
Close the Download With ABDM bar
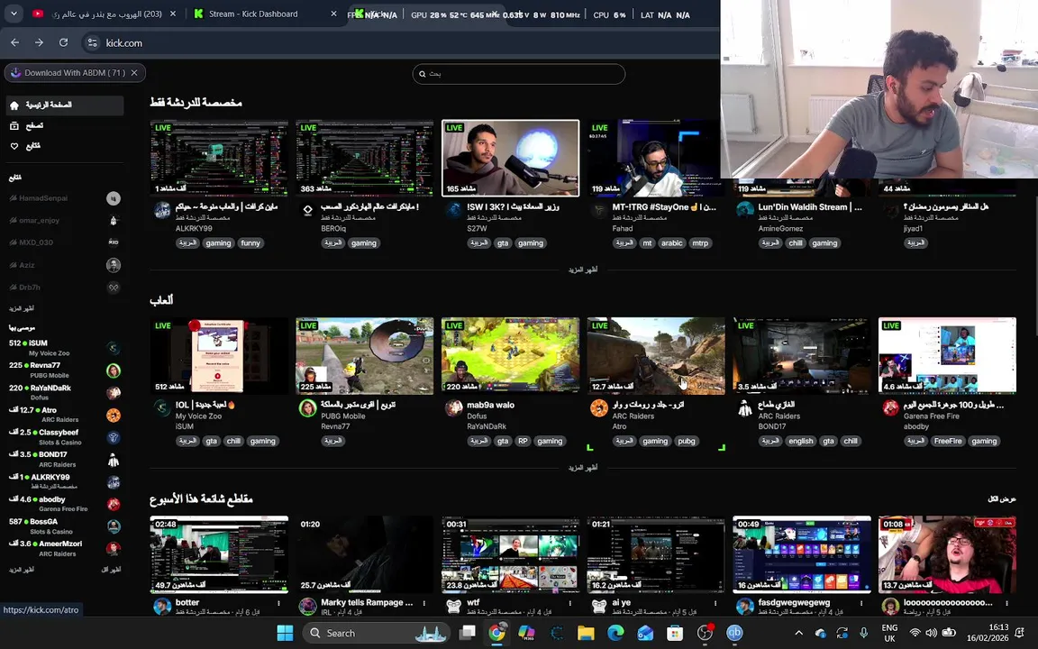tap(134, 73)
